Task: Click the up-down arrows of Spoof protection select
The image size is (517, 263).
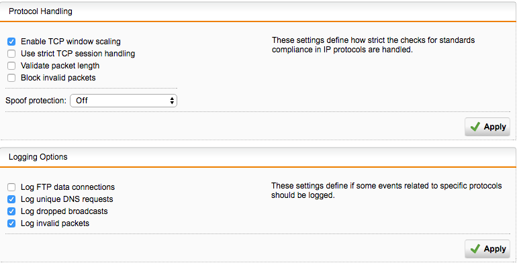Action: point(172,101)
